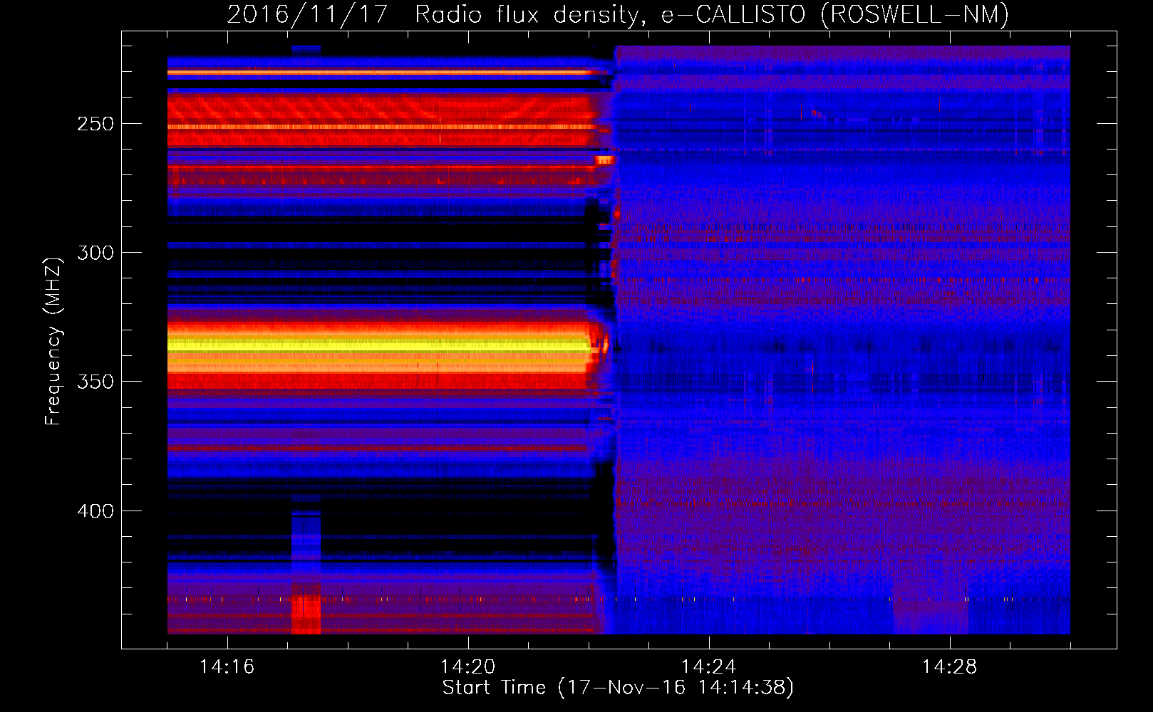Viewport: 1153px width, 712px height.
Task: Click the 'Start Time (17-Nov-16 14:14:38)' label
Action: pos(618,688)
